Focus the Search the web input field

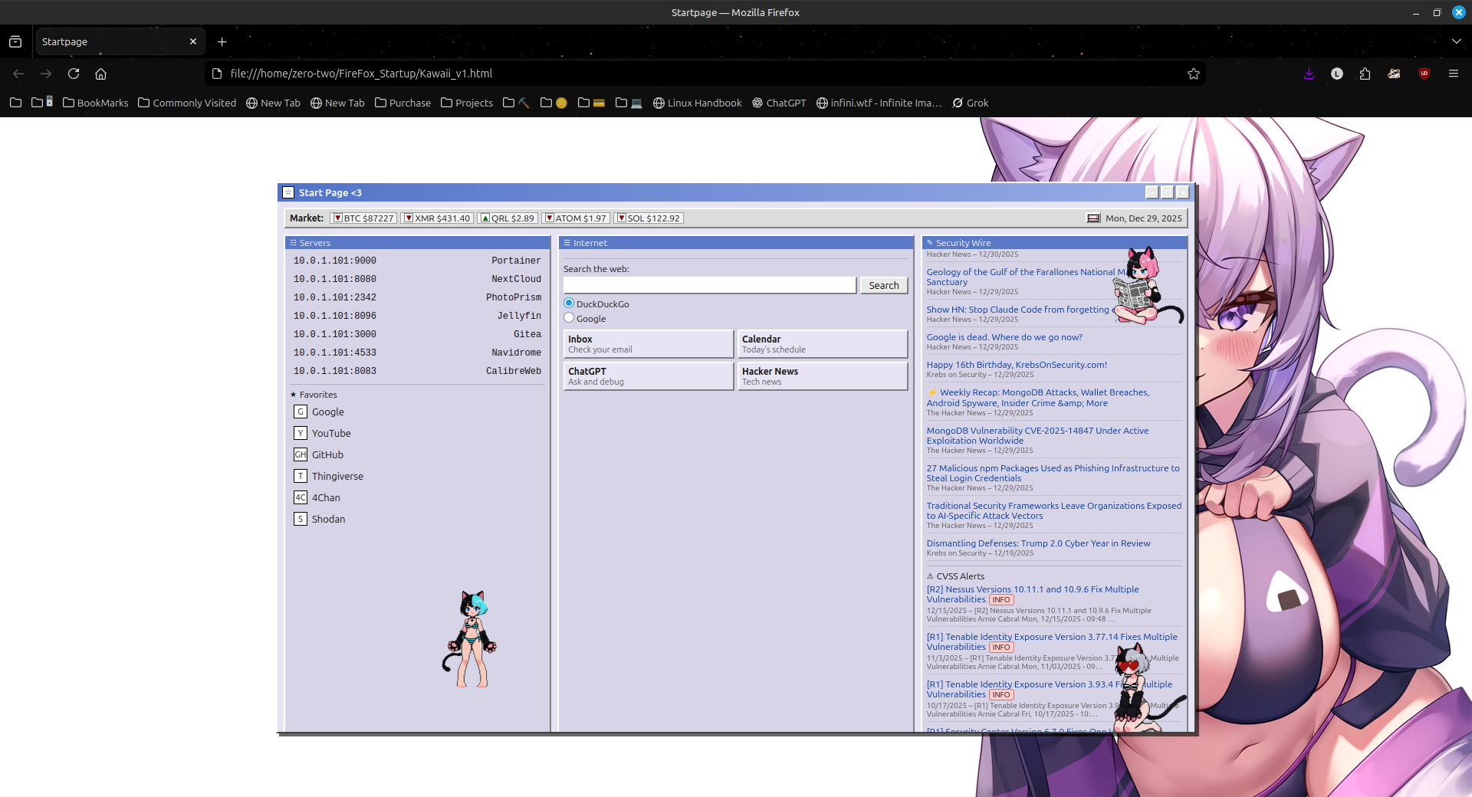click(x=709, y=285)
